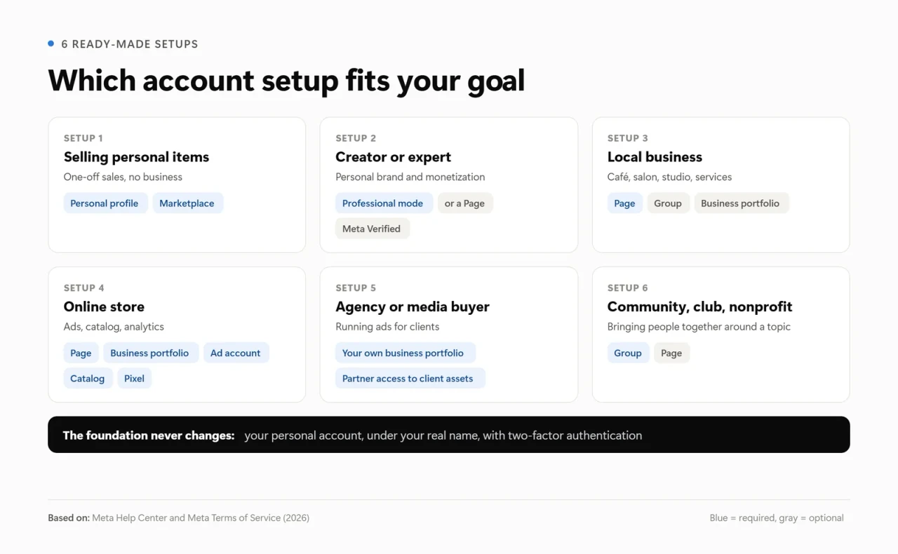Viewport: 898px width, 554px height.
Task: Click the Page chip in Setup 4 Online store
Action: 81,353
